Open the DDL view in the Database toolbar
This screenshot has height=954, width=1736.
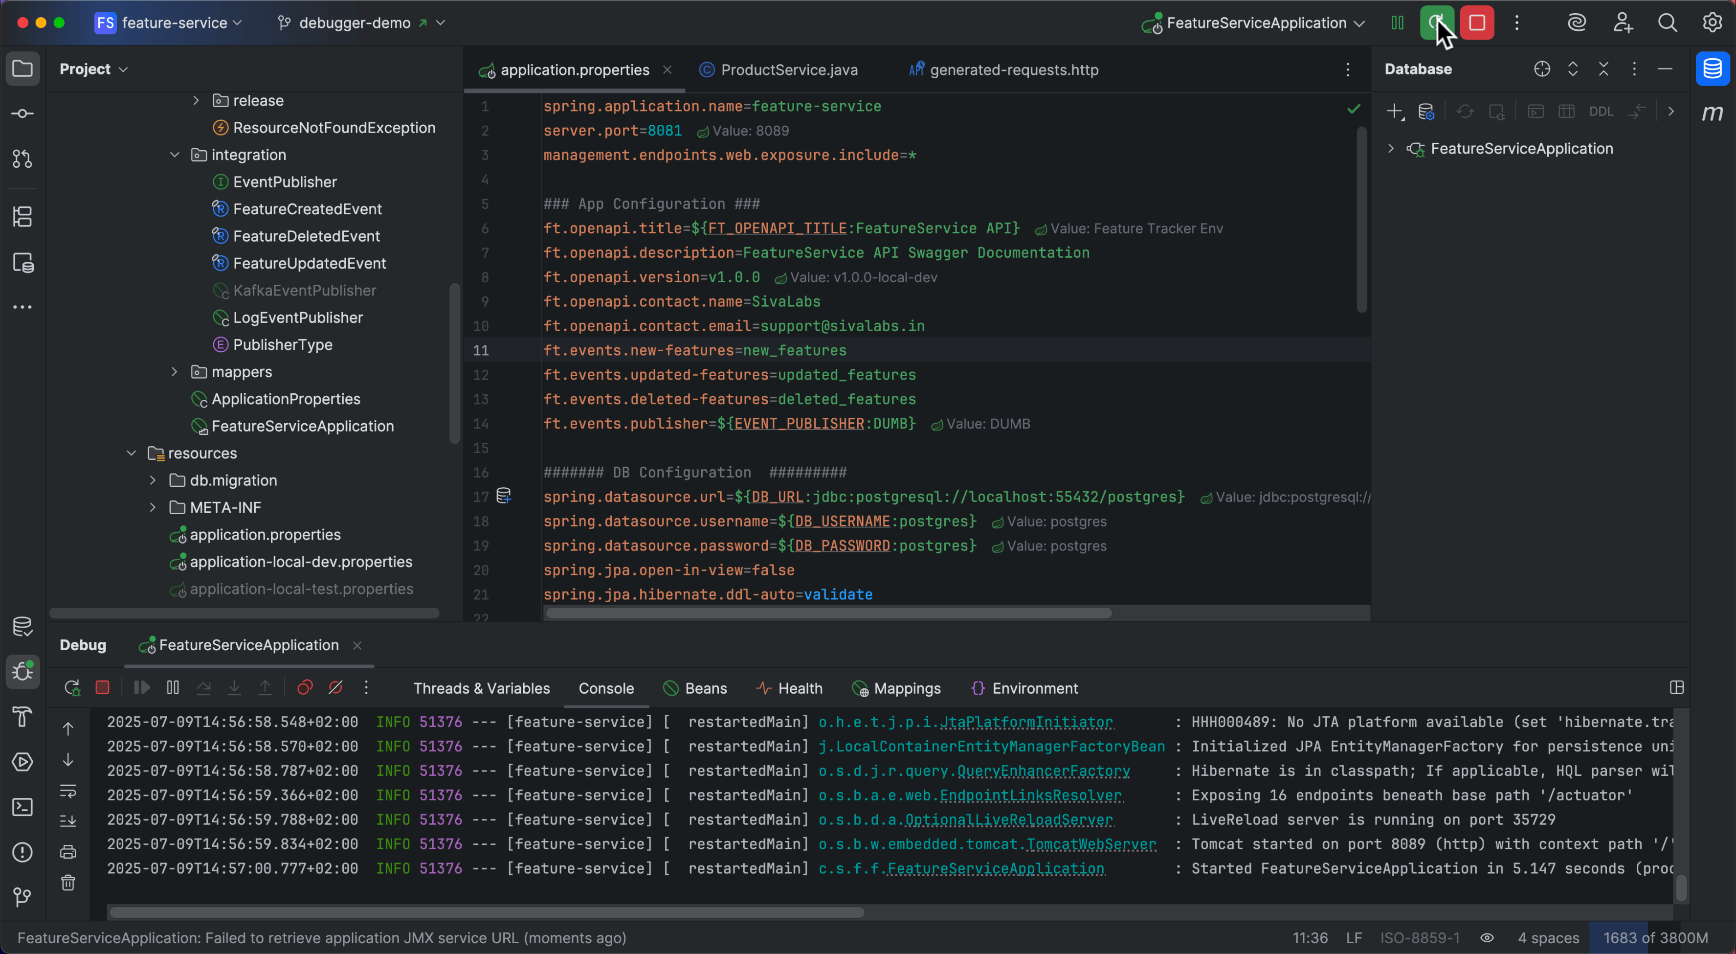coord(1602,111)
